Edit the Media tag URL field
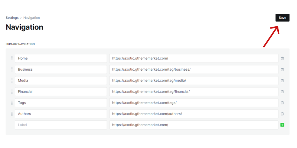297x148 pixels. (193, 81)
